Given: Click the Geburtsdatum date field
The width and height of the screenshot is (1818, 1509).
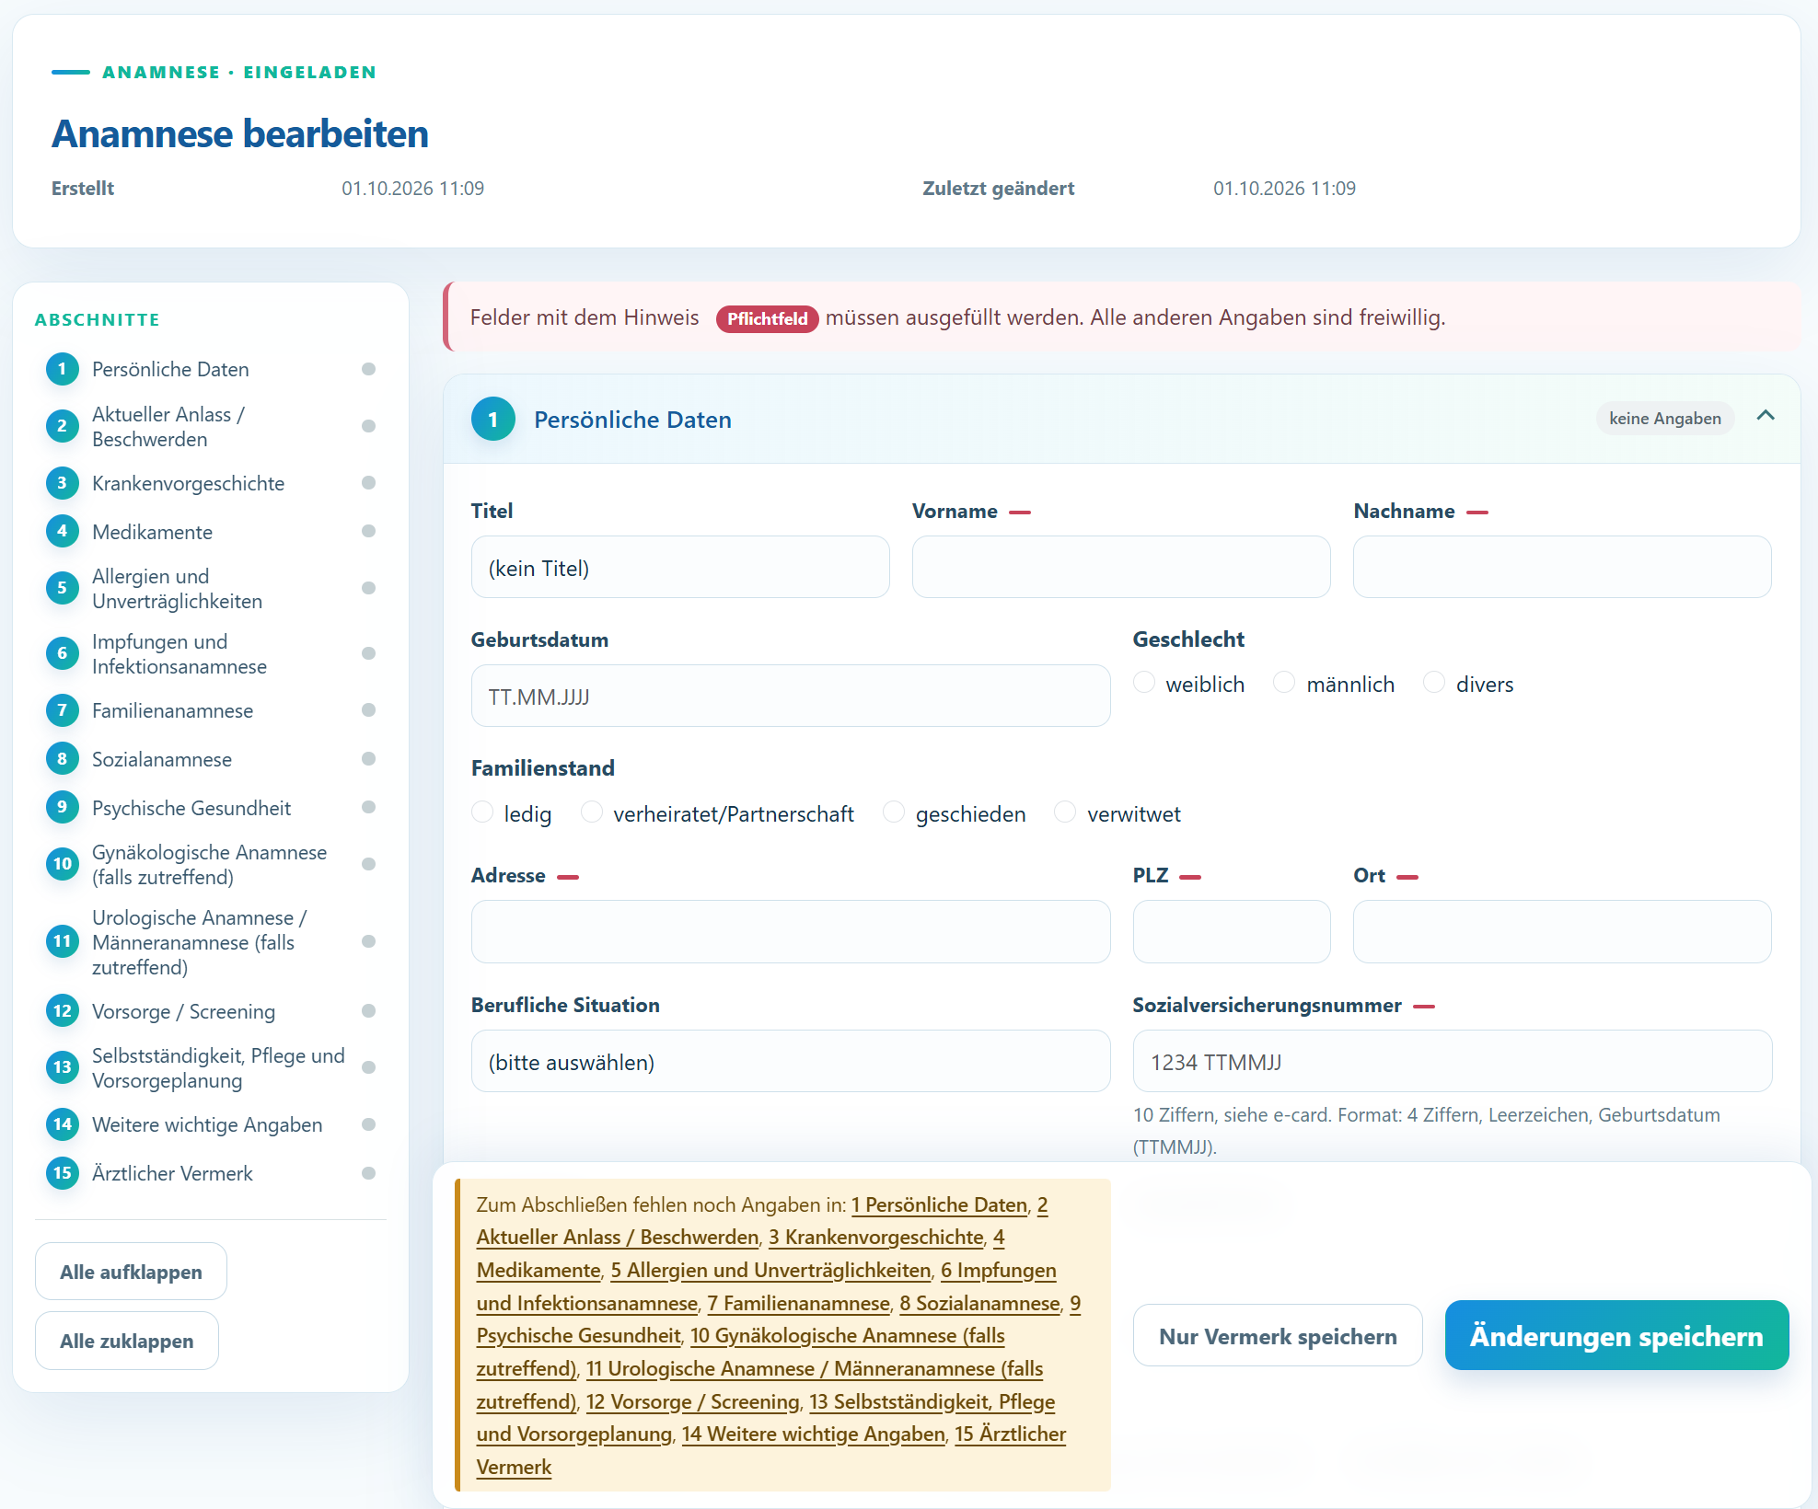Looking at the screenshot, I should click(x=791, y=697).
